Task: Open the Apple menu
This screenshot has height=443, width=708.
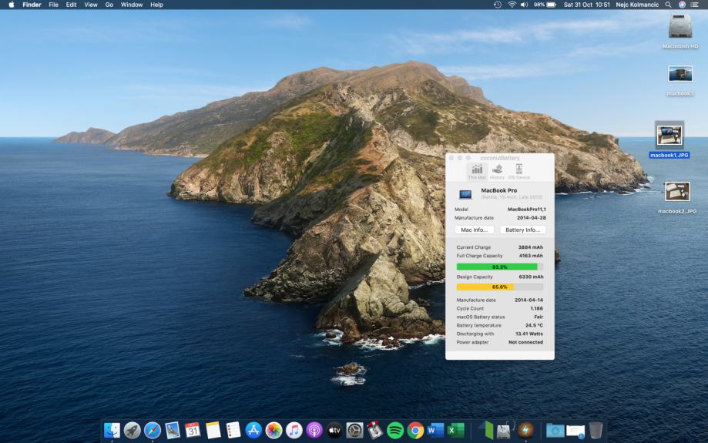Action: pyautogui.click(x=11, y=5)
